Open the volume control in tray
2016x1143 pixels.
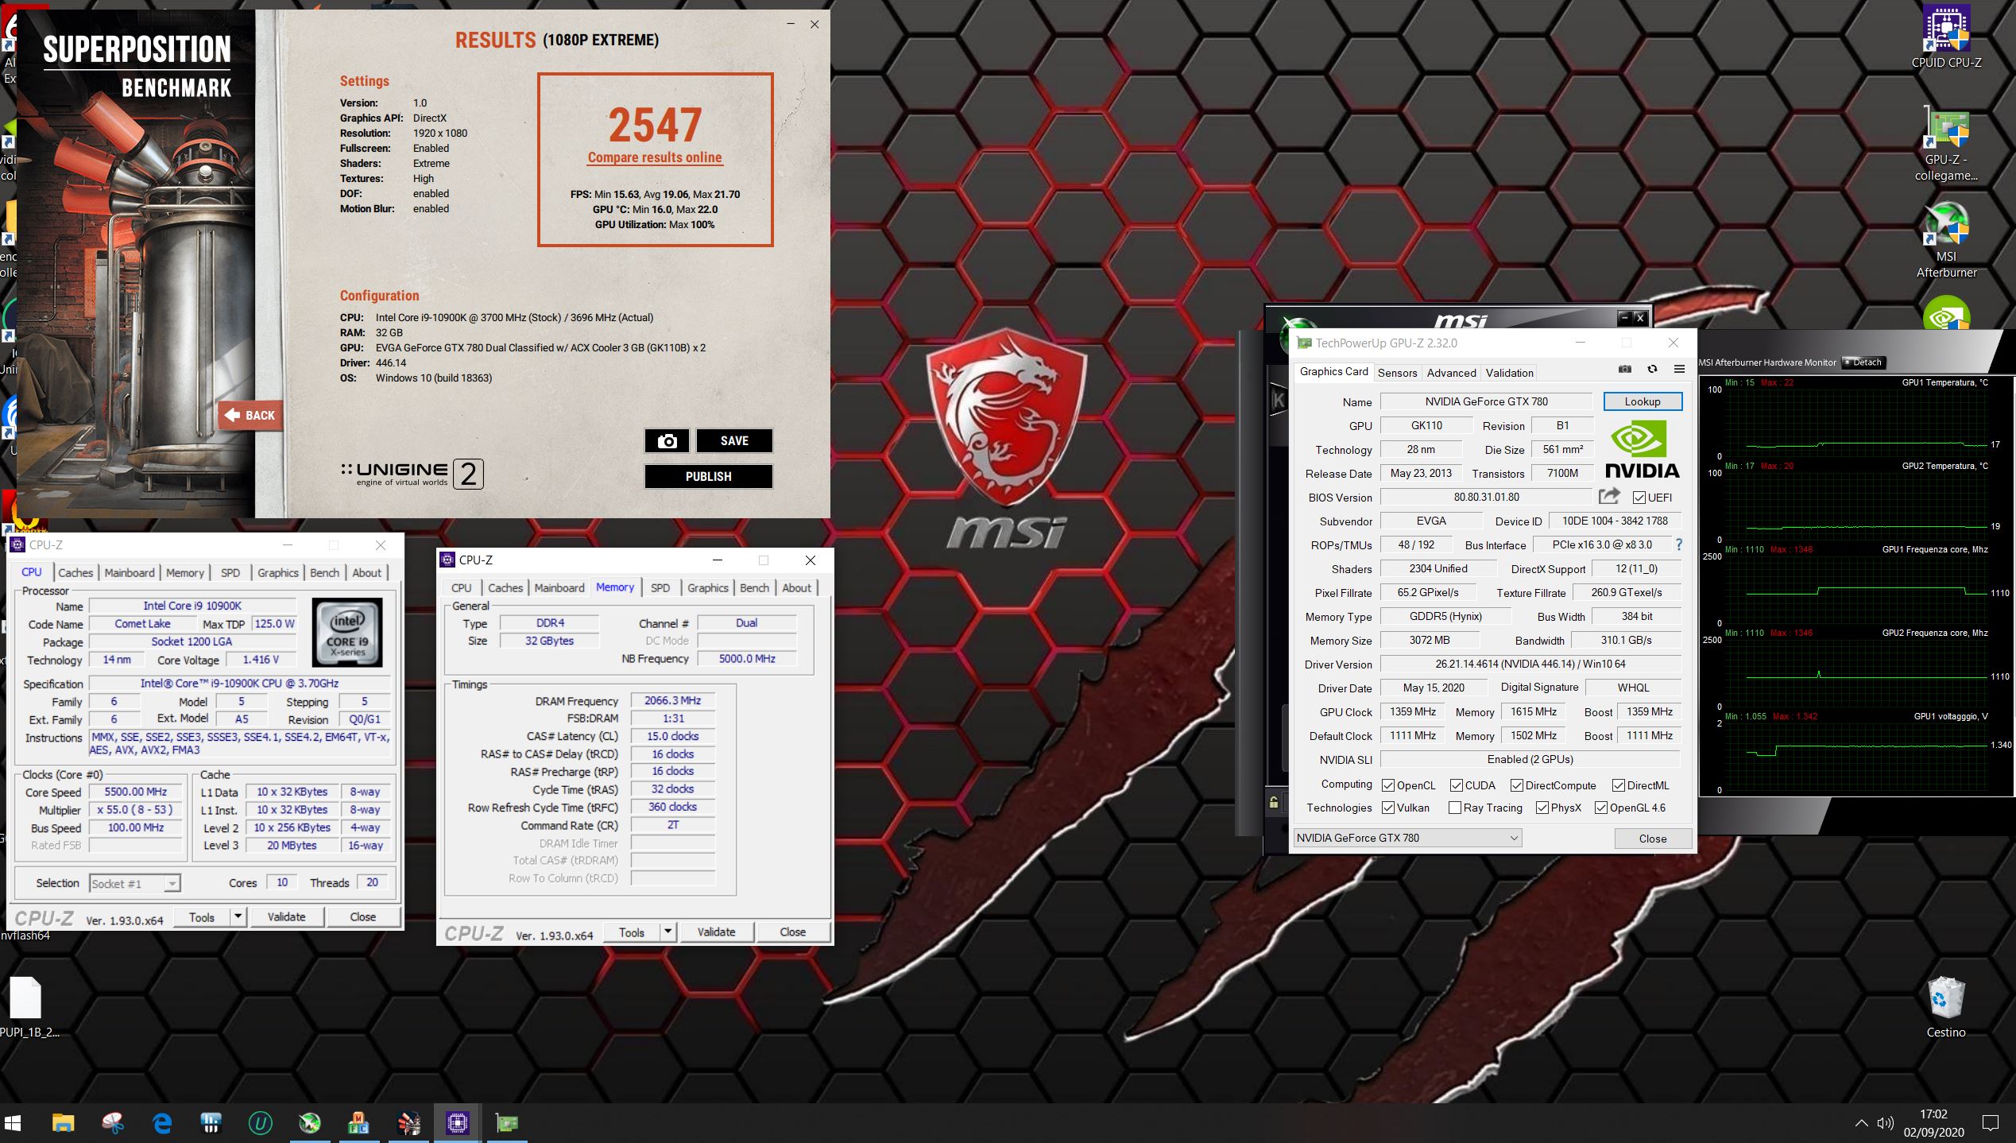coord(1884,1123)
